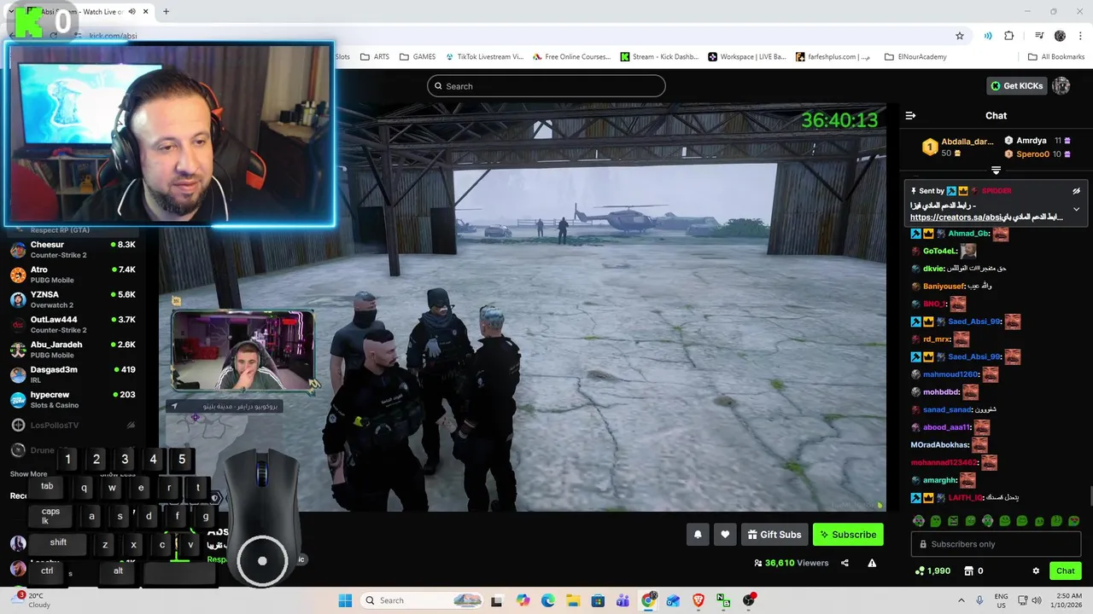Open hypecrew channel in sidebar

pyautogui.click(x=73, y=400)
